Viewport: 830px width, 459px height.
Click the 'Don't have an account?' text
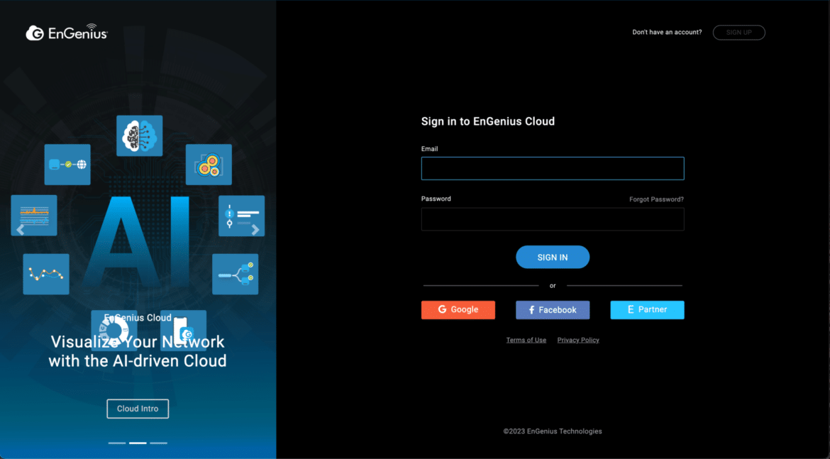tap(667, 33)
